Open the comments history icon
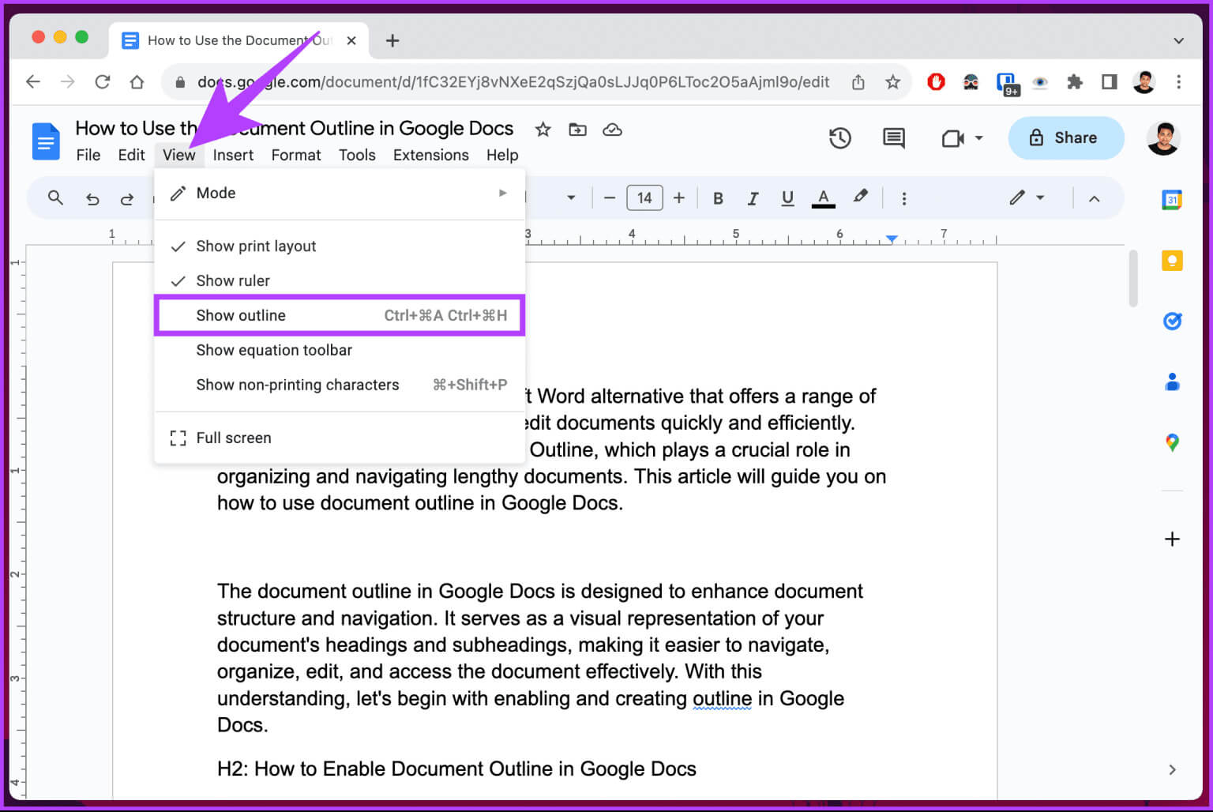 click(x=893, y=138)
